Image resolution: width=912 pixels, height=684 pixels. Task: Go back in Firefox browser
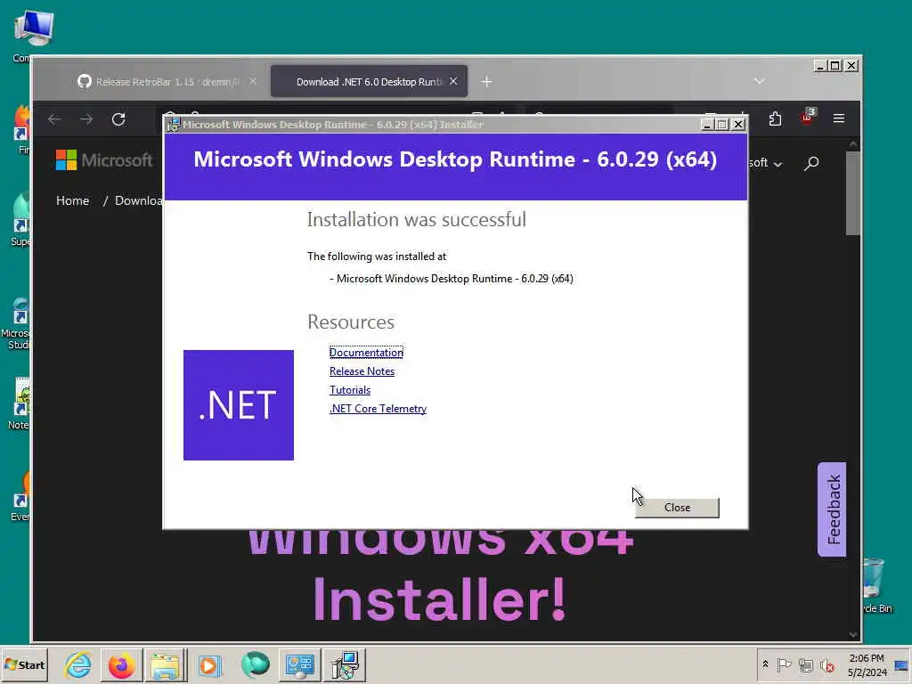(x=54, y=119)
